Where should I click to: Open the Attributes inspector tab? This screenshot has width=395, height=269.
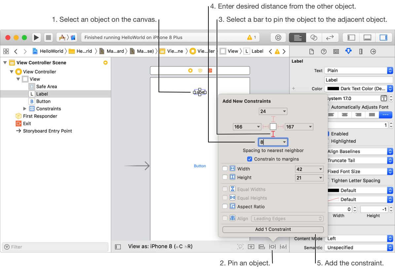(x=348, y=51)
